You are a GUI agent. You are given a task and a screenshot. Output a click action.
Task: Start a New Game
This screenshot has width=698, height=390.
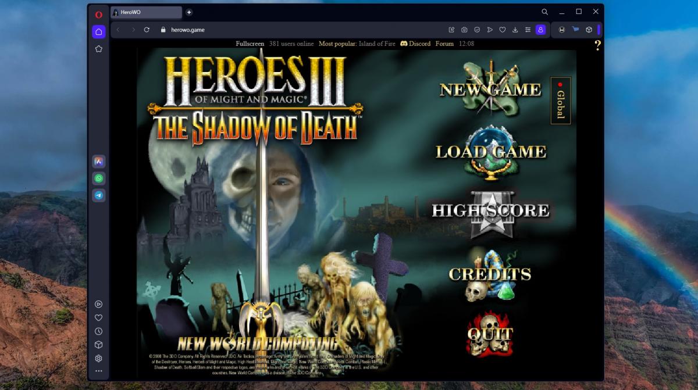tap(490, 90)
